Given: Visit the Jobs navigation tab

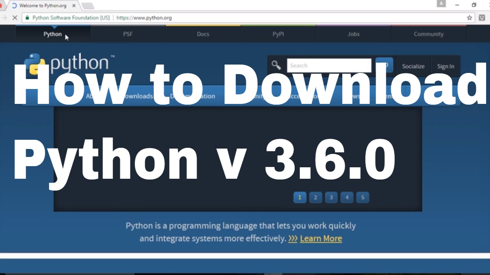Looking at the screenshot, I should coord(353,34).
